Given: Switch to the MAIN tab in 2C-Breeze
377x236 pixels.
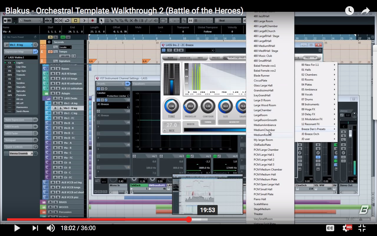Looking at the screenshot, I should coord(170,58).
